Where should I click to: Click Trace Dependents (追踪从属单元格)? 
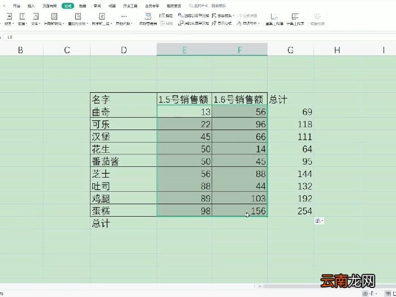(193, 23)
